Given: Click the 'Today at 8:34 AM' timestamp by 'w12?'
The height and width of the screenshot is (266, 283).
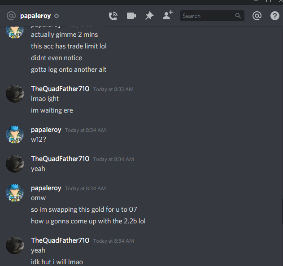Looking at the screenshot, I should tap(85, 130).
